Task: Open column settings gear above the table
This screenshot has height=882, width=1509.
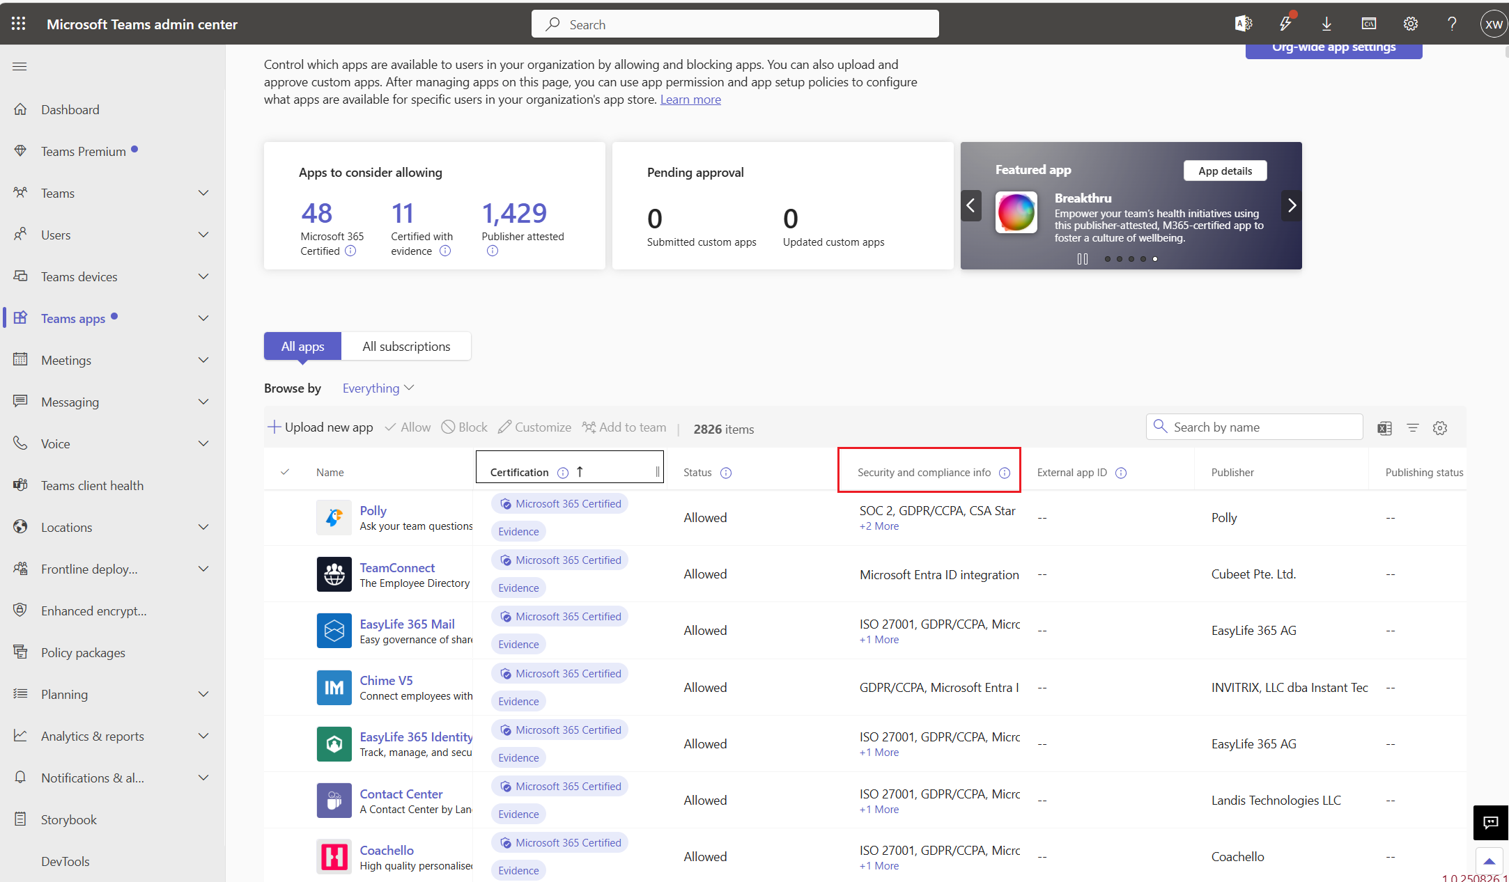Action: tap(1440, 427)
